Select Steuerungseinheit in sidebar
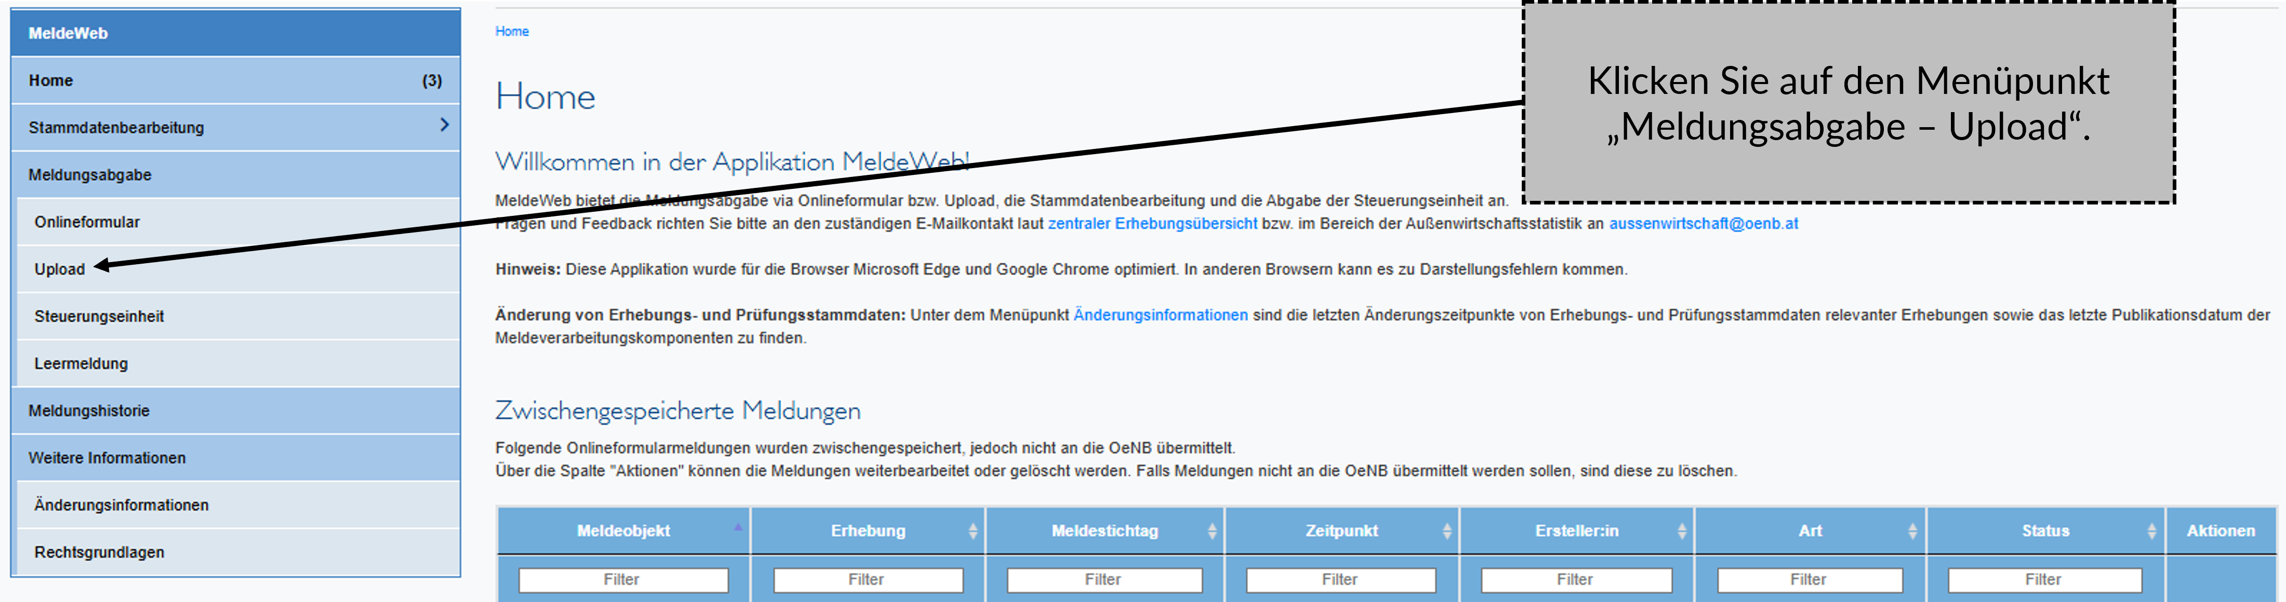2286x602 pixels. (x=99, y=317)
